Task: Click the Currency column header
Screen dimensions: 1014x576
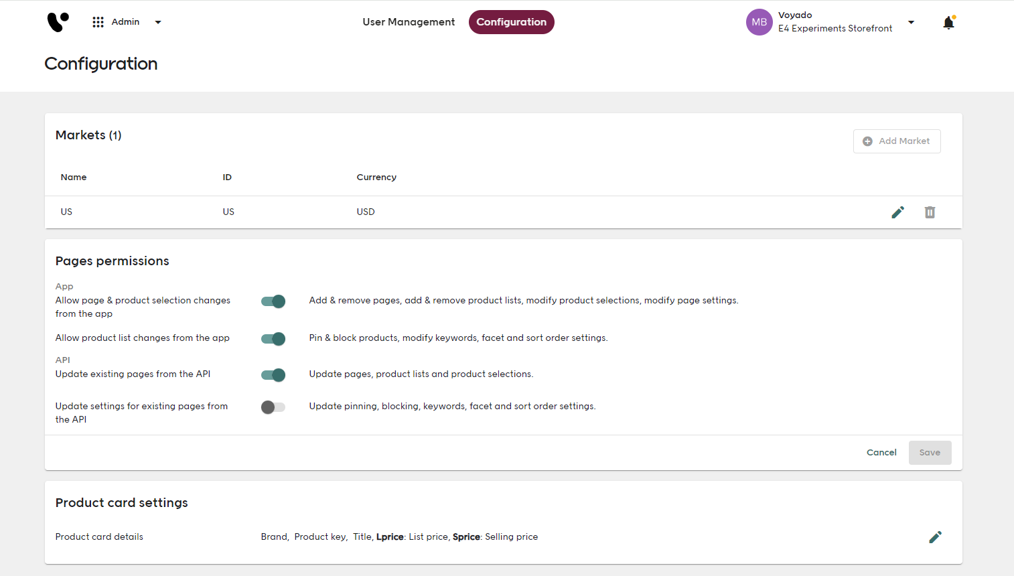Action: pyautogui.click(x=376, y=177)
